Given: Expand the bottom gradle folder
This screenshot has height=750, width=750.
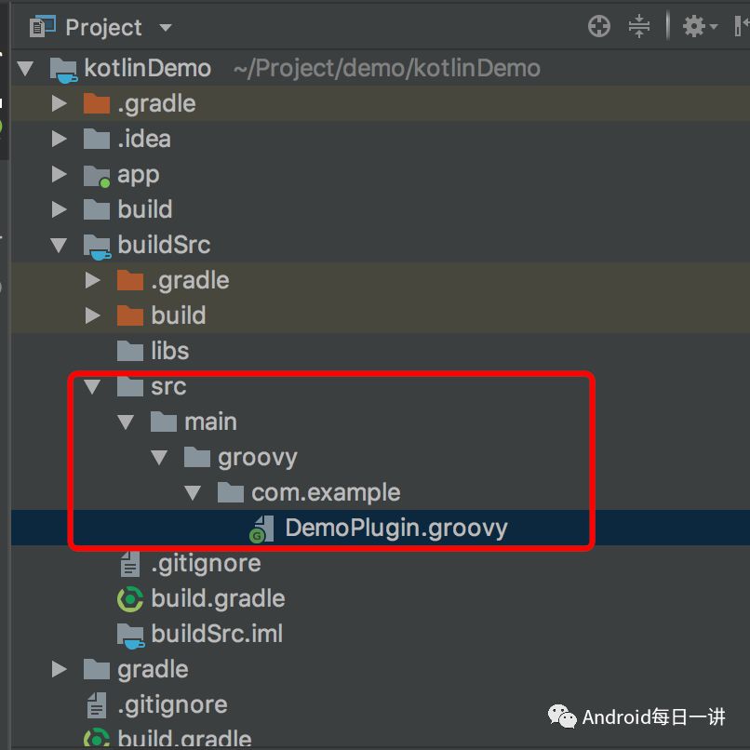Looking at the screenshot, I should (x=59, y=669).
